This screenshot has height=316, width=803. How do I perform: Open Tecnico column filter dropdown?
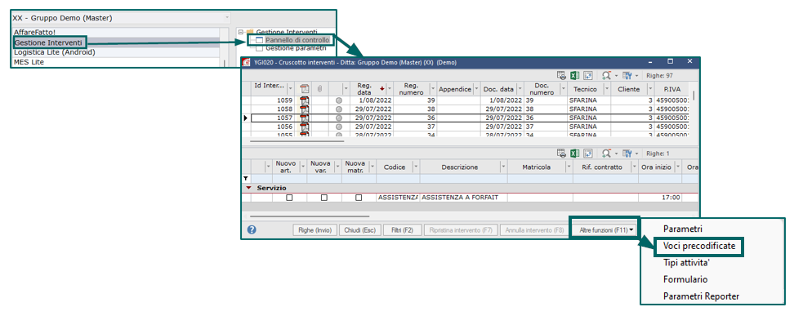[x=606, y=89]
